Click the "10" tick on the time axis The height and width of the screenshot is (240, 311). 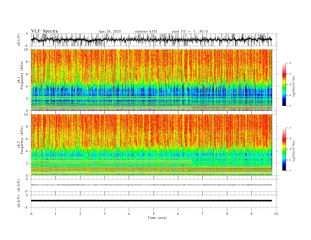(276, 214)
